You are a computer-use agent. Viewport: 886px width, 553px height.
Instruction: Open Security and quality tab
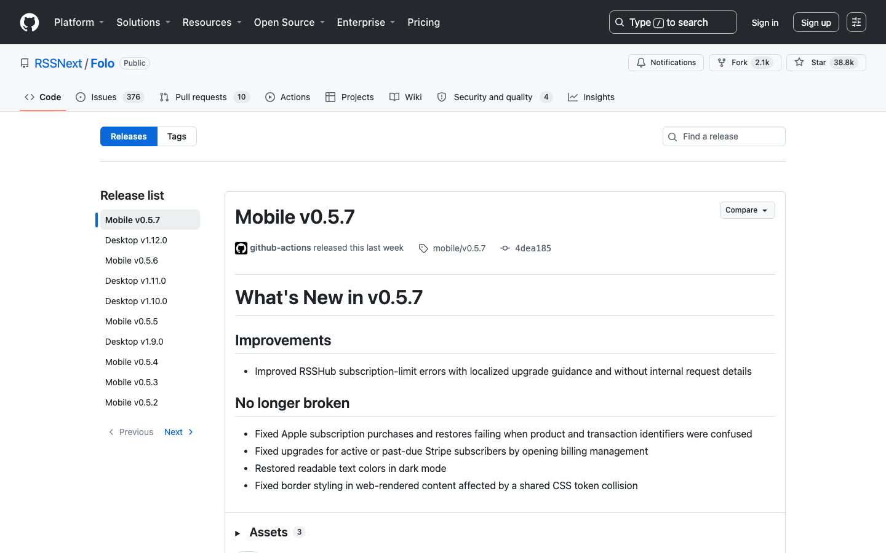tap(495, 97)
